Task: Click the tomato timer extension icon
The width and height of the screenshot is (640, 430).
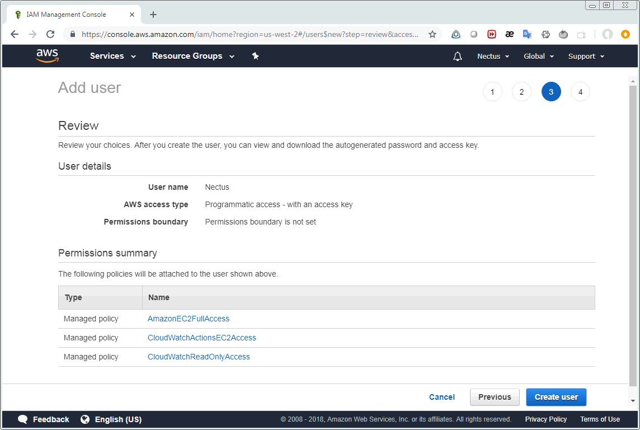Action: pos(563,34)
